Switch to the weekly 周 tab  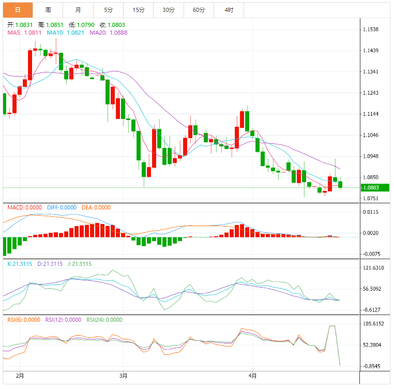pyautogui.click(x=48, y=10)
